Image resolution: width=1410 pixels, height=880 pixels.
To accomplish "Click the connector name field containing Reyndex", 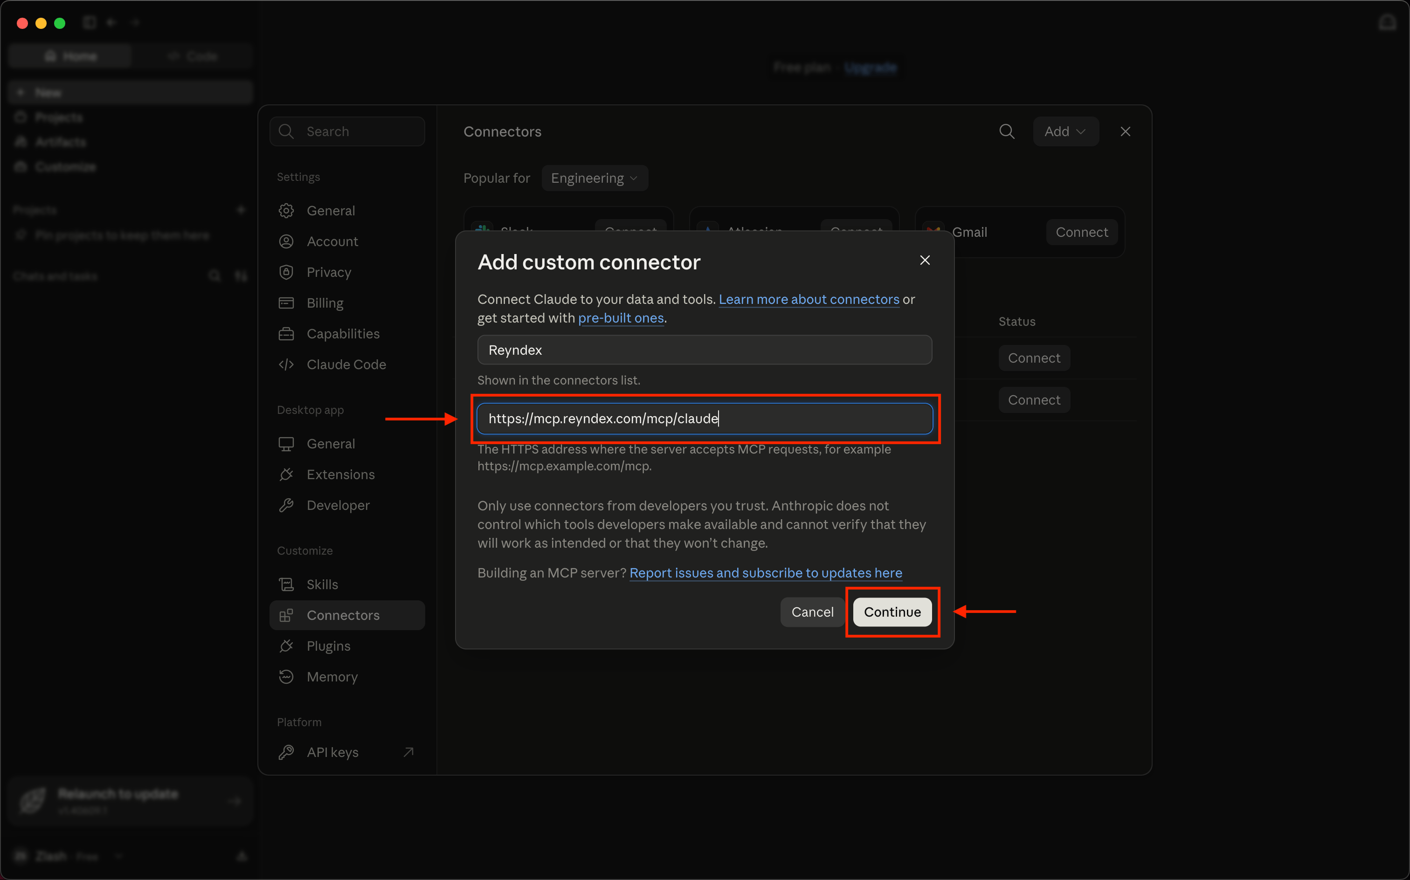I will pyautogui.click(x=705, y=350).
